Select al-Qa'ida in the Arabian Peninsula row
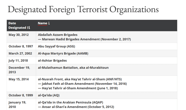The height and width of the screenshot is (110, 186). [x=92, y=104]
